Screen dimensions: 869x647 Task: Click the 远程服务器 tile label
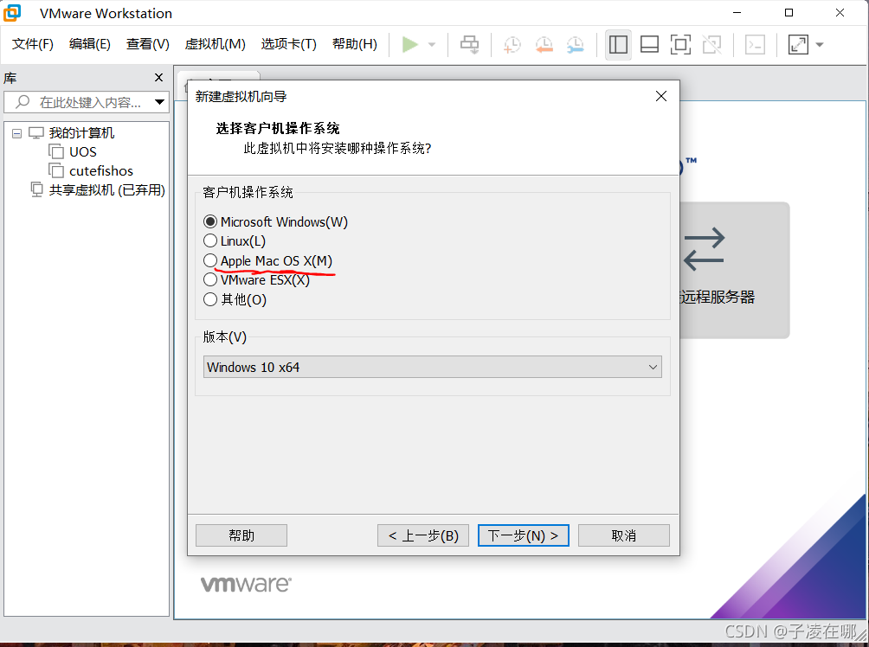[718, 297]
